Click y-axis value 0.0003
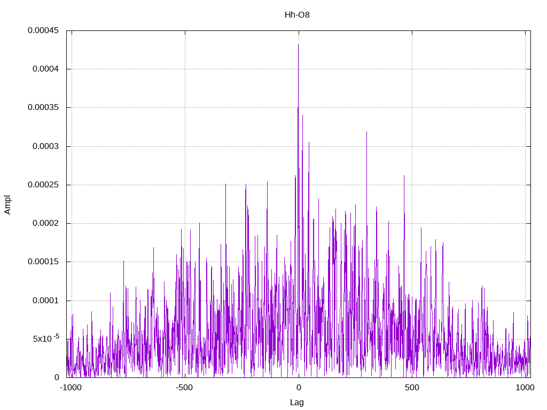The width and height of the screenshot is (547, 410). 46,146
